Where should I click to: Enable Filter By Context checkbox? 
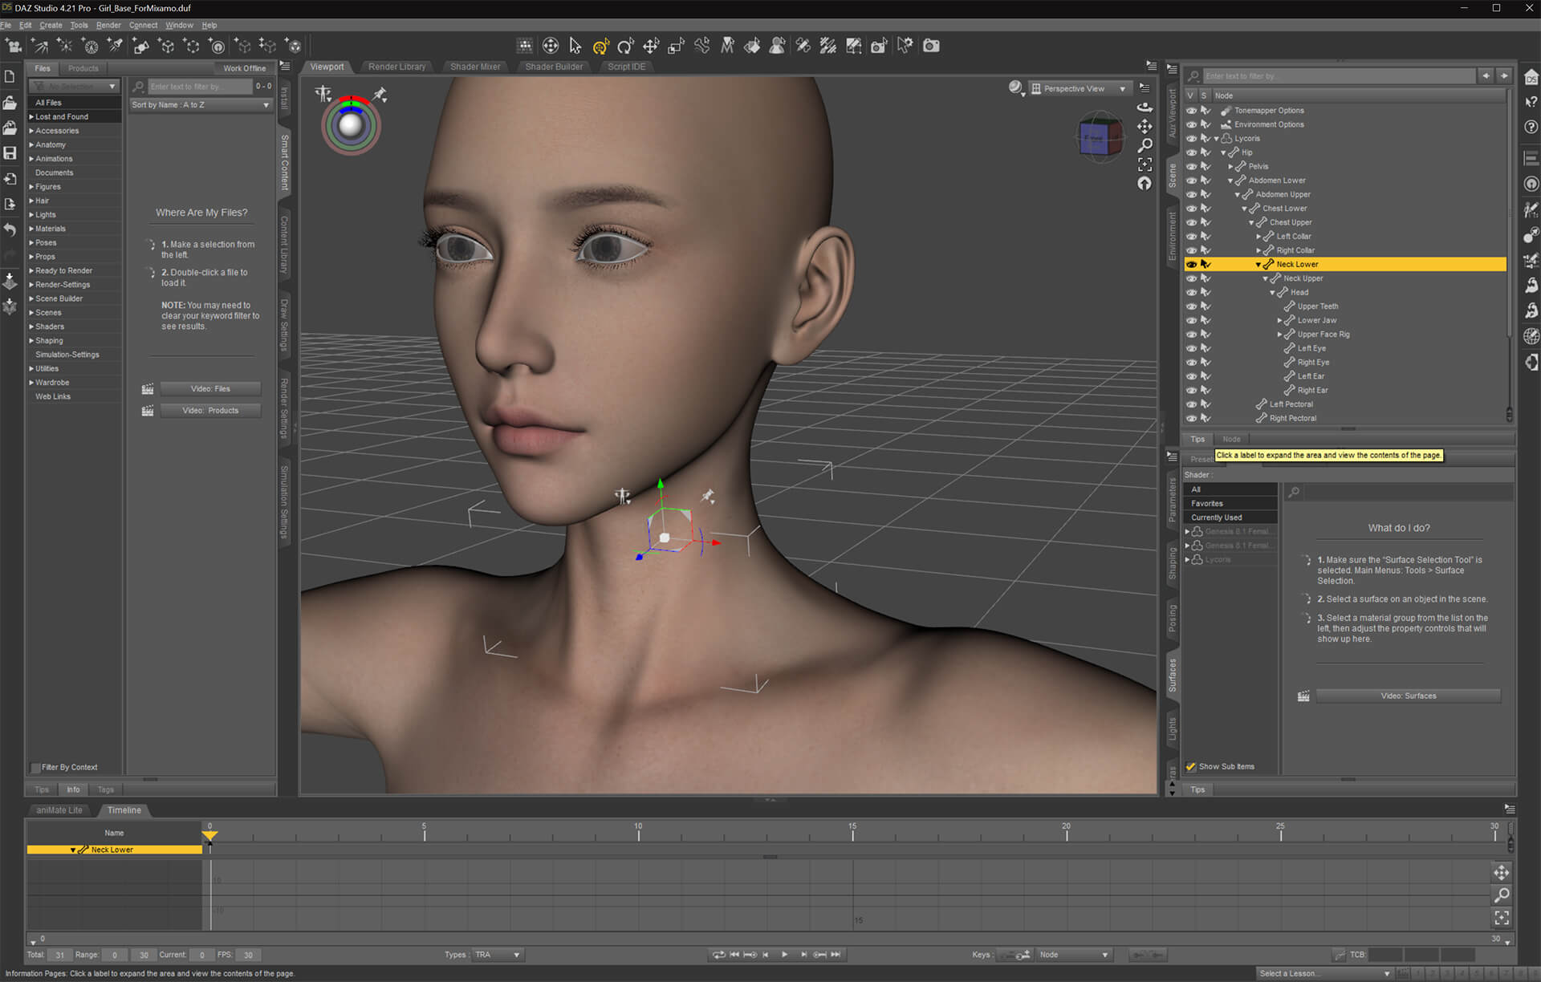click(x=35, y=768)
